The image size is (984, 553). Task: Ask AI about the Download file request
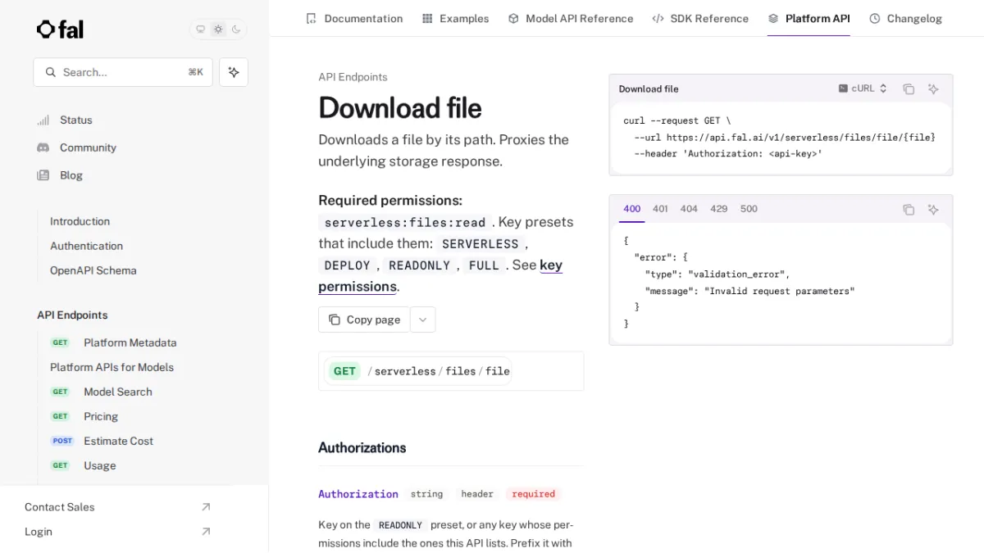tap(933, 89)
